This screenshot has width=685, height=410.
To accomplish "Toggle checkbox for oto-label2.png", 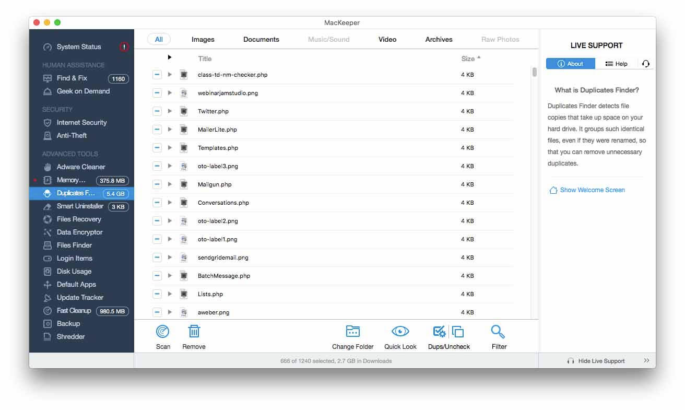I will click(157, 221).
